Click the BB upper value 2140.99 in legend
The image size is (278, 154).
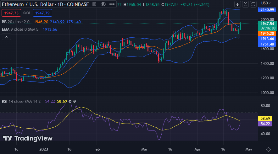point(57,22)
